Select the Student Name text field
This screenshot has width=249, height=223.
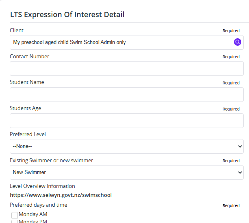(x=127, y=95)
